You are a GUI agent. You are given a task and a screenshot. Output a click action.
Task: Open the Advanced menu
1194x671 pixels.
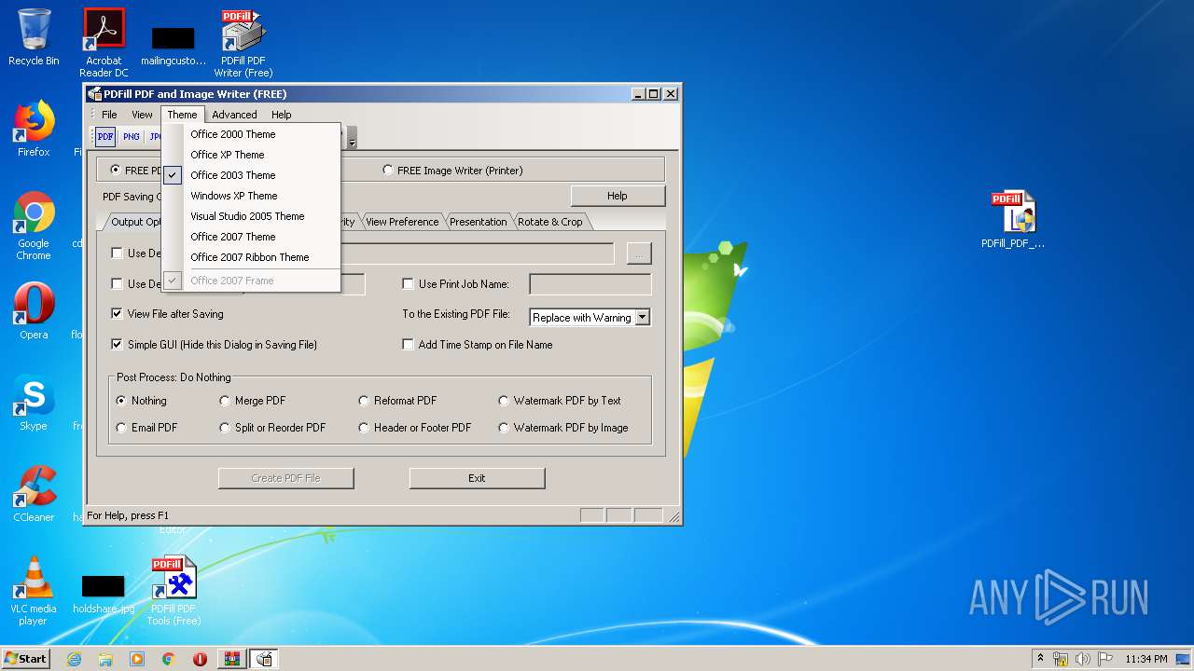(234, 115)
